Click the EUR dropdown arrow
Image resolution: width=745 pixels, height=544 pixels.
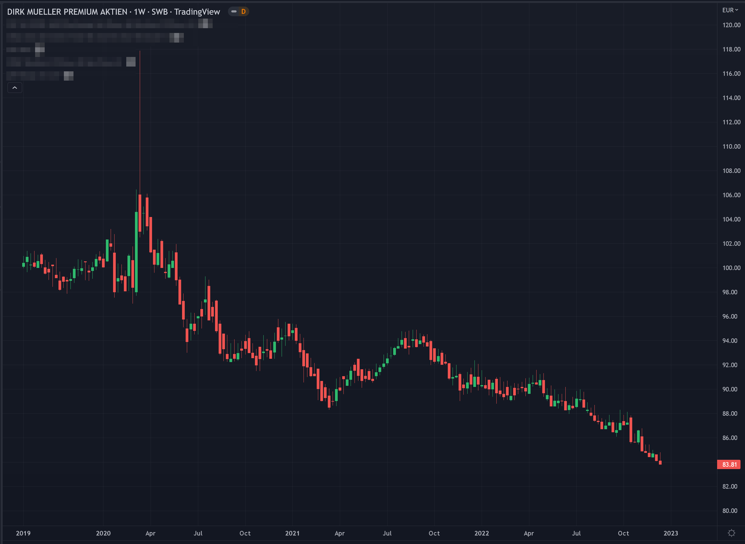click(x=736, y=10)
